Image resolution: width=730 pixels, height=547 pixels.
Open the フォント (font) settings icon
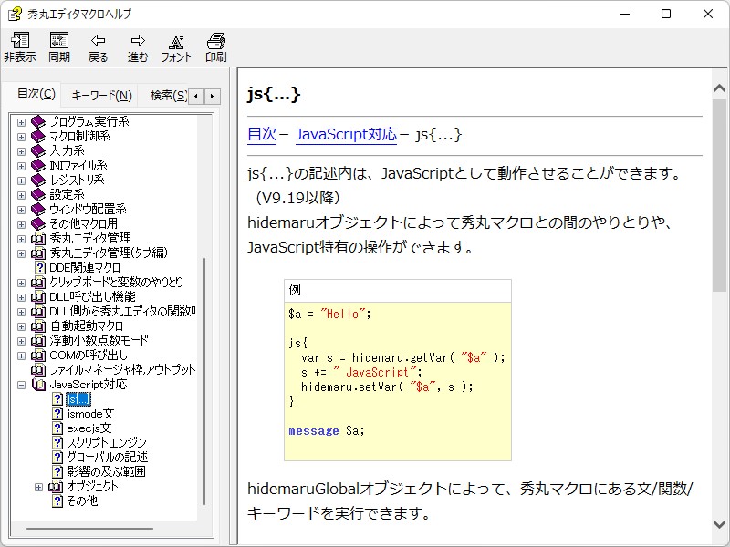175,46
